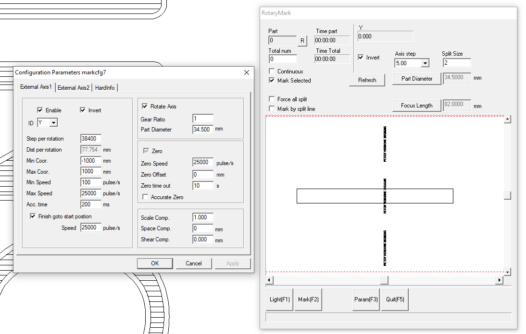The image size is (526, 334).
Task: Open Param(F3) settings
Action: click(366, 299)
